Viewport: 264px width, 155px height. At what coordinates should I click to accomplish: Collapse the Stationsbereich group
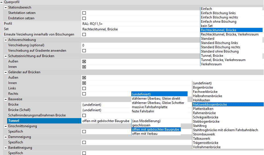coord(6,7)
